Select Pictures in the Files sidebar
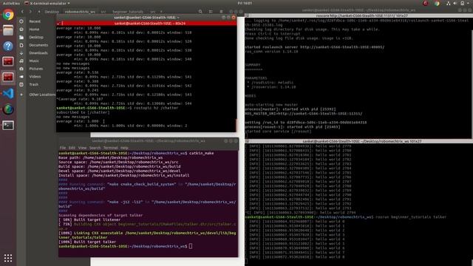 [36, 69]
